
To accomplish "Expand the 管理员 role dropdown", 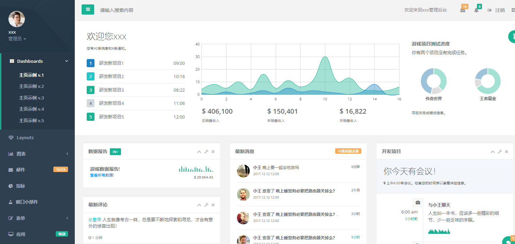I will click(15, 38).
